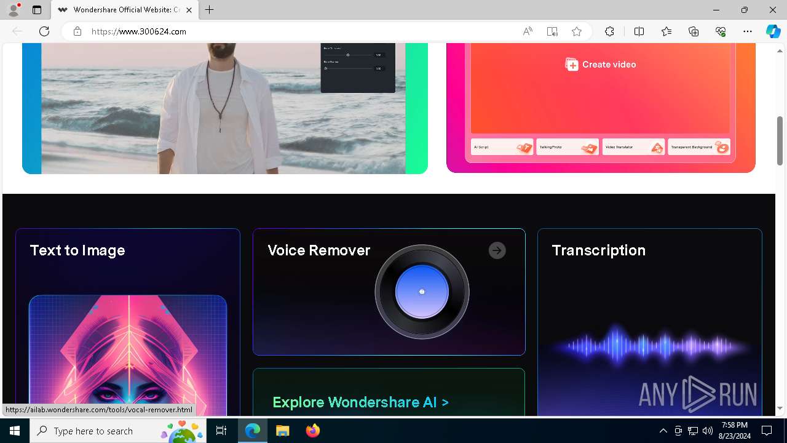
Task: Click the beach man video preview image
Action: click(225, 108)
